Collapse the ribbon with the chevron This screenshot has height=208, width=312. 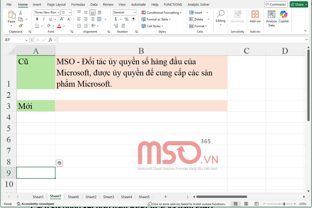(x=305, y=31)
